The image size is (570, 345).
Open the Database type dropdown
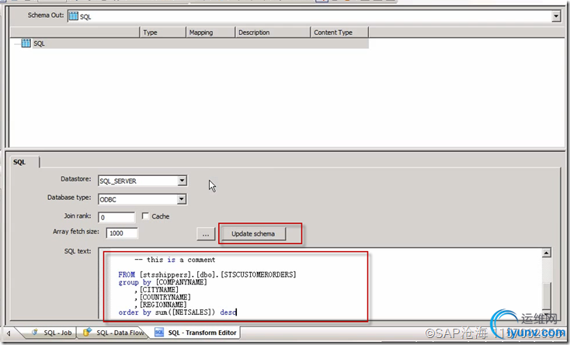(x=182, y=199)
